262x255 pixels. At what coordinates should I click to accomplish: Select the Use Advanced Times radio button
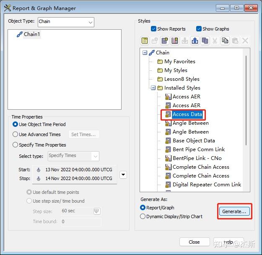(15, 134)
